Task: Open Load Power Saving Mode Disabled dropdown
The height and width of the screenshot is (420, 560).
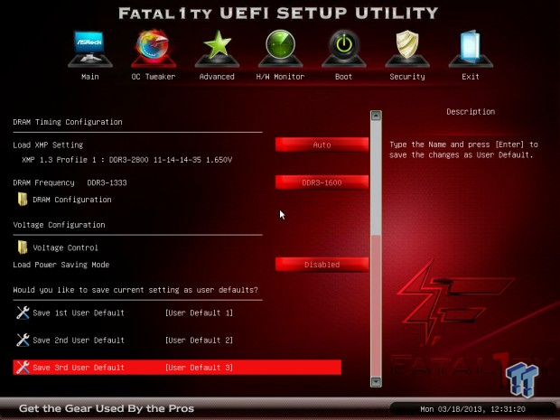Action: tap(322, 265)
